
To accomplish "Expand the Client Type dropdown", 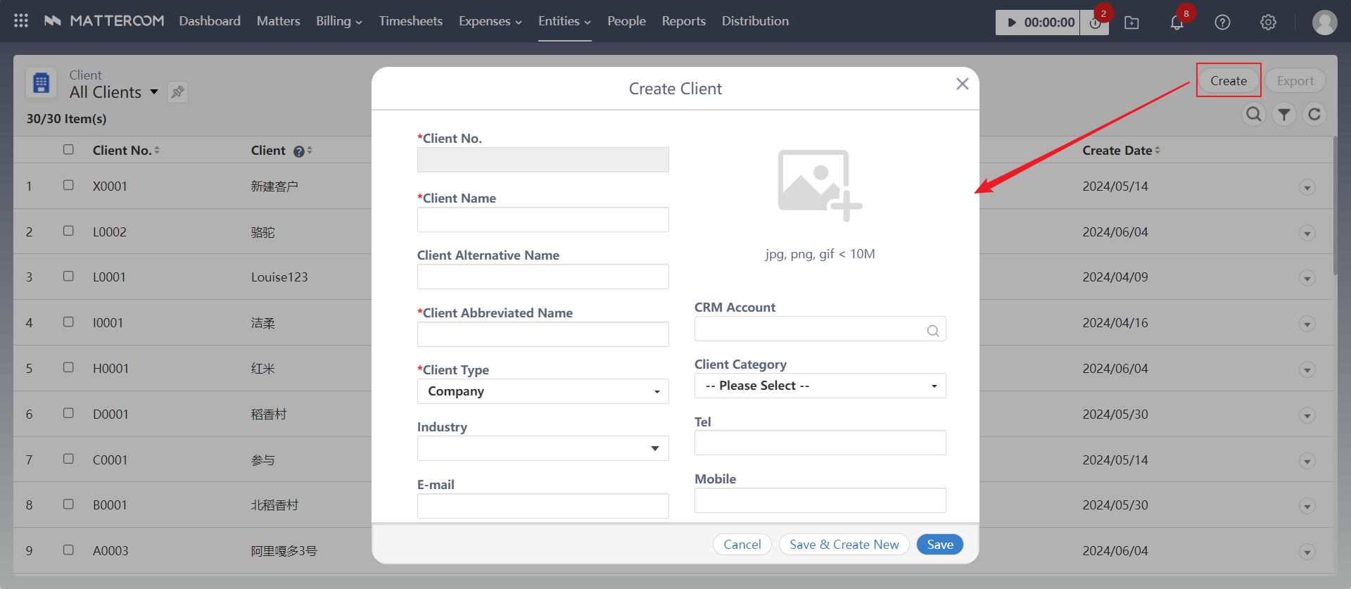I will tap(543, 391).
